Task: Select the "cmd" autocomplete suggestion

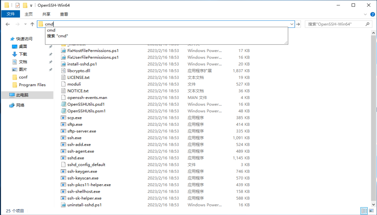Action: click(51, 30)
